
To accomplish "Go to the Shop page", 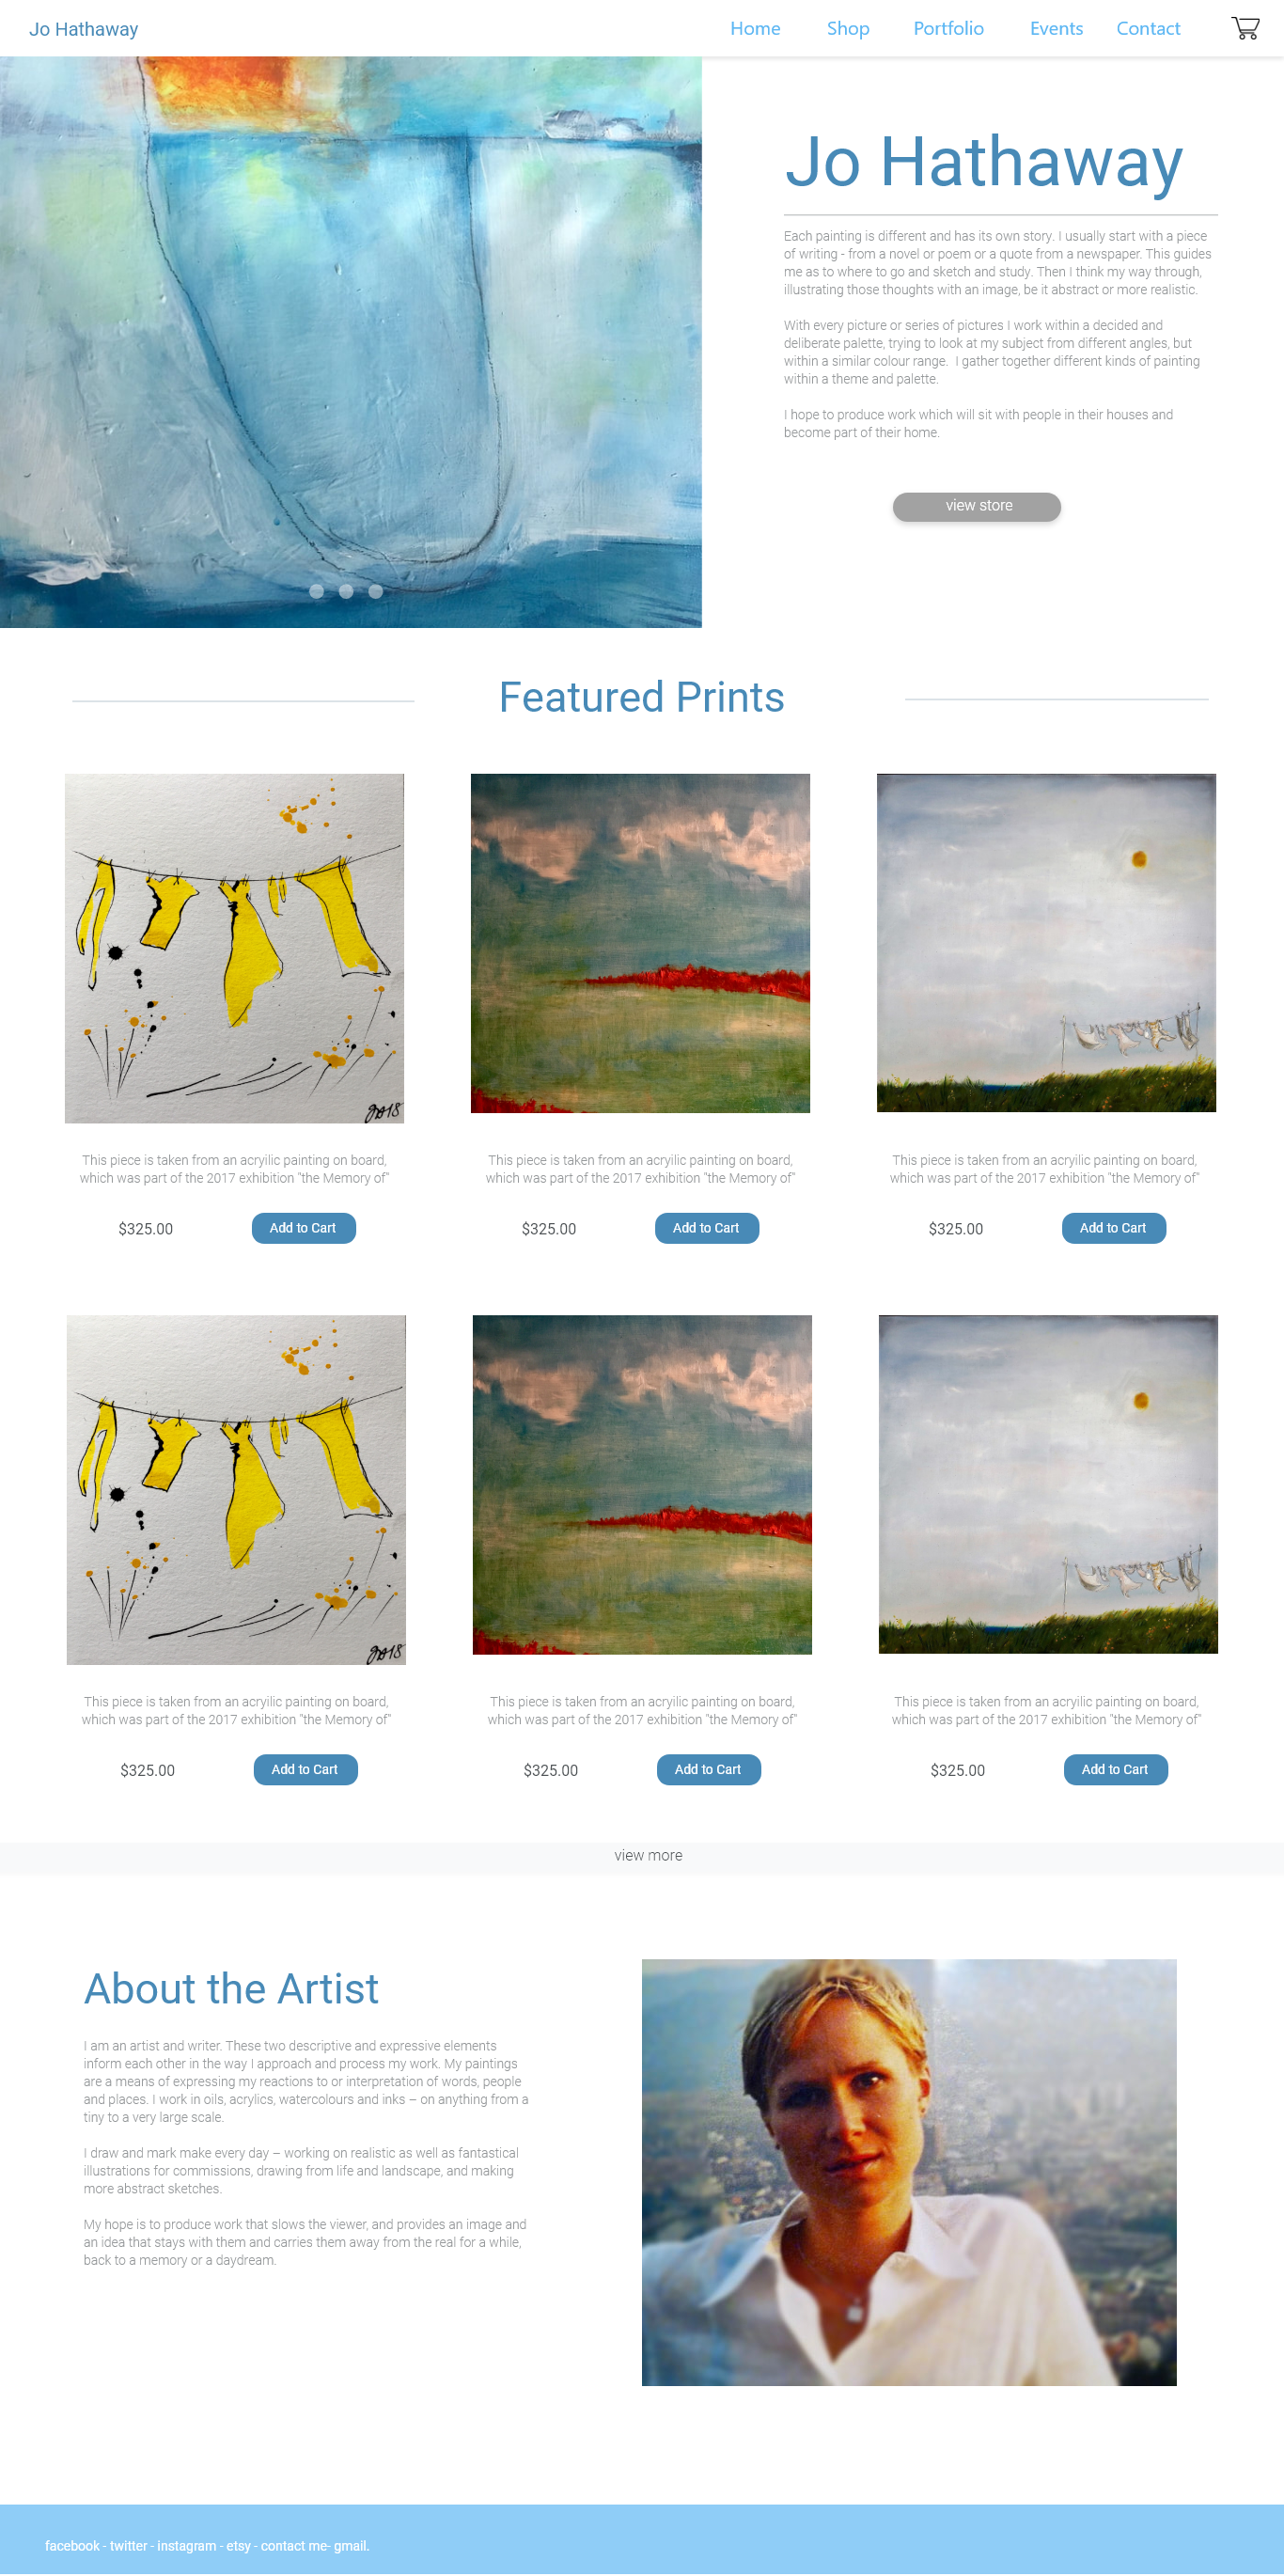I will (x=848, y=29).
